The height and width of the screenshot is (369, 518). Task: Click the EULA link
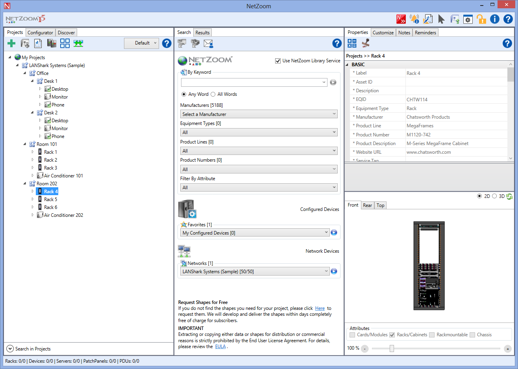(220, 347)
